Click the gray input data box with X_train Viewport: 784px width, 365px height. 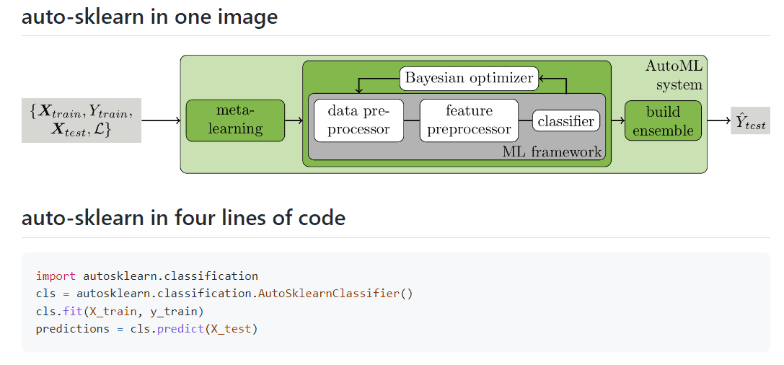pos(82,120)
